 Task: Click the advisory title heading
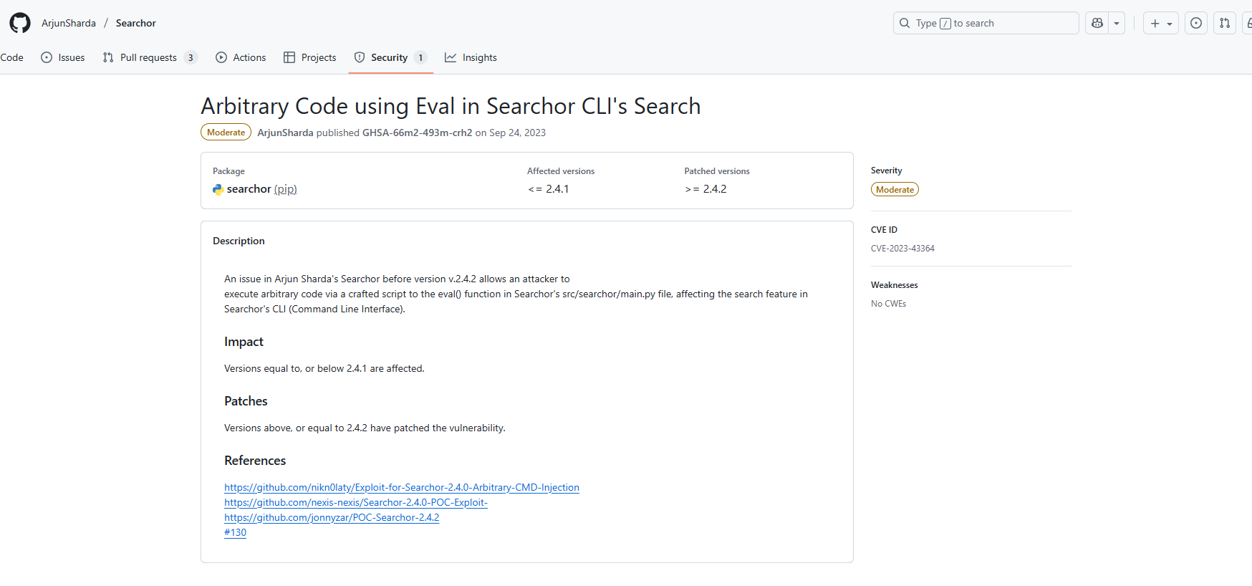(451, 106)
